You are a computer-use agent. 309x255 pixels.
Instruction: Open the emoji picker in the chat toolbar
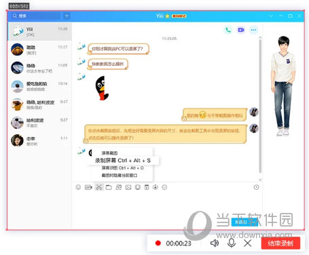tap(78, 187)
